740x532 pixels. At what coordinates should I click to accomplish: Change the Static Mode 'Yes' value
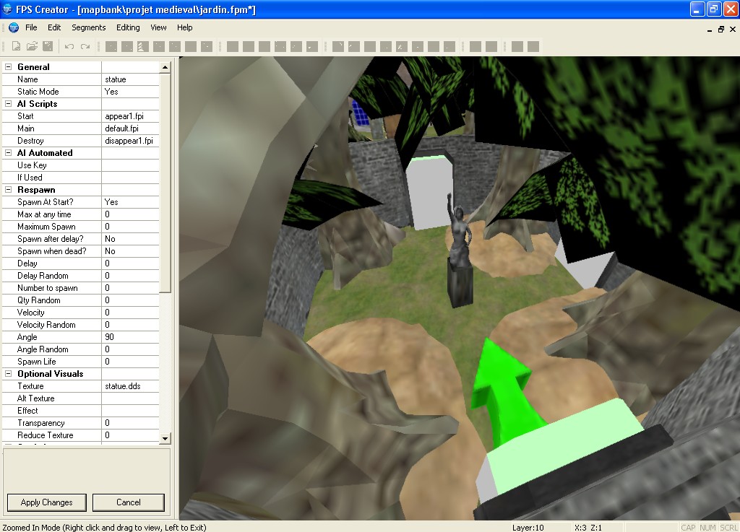[x=130, y=92]
